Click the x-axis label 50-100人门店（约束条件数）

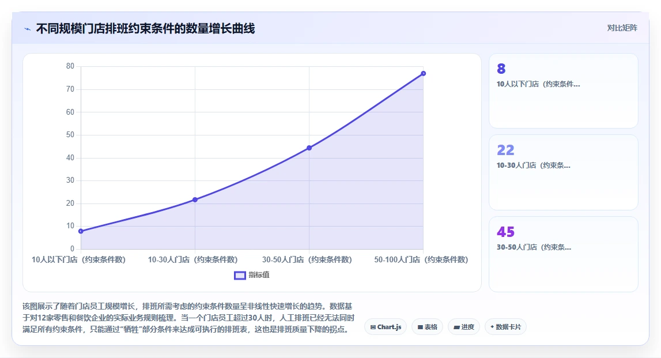point(421,260)
